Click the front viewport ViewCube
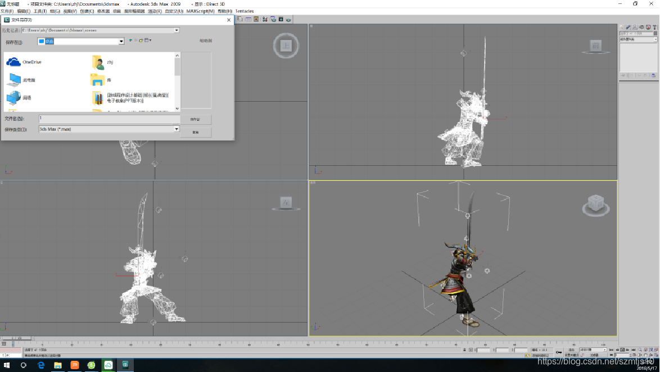This screenshot has width=660, height=372. pos(595,47)
